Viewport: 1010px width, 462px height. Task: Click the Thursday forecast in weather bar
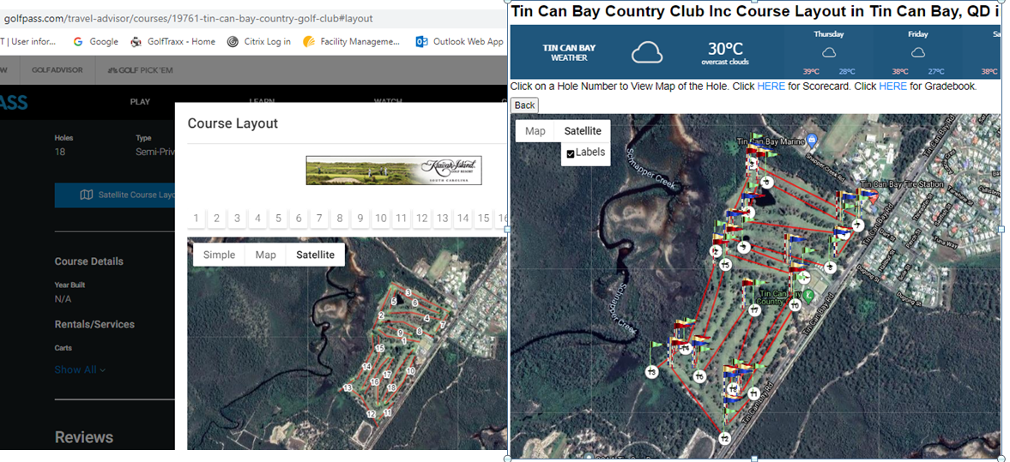click(x=828, y=53)
